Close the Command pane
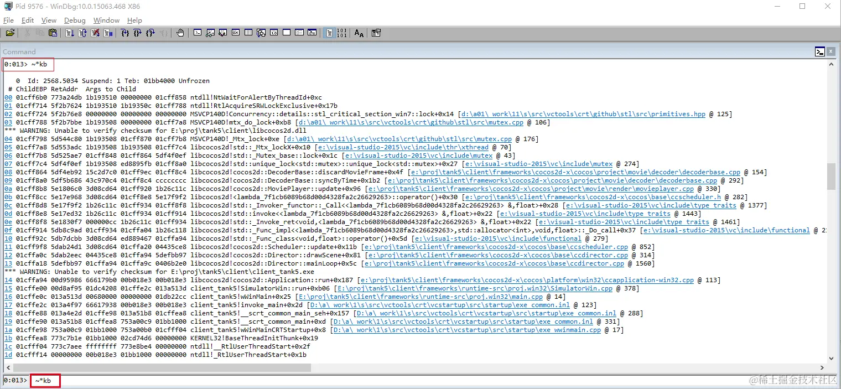The width and height of the screenshot is (841, 389). [831, 51]
